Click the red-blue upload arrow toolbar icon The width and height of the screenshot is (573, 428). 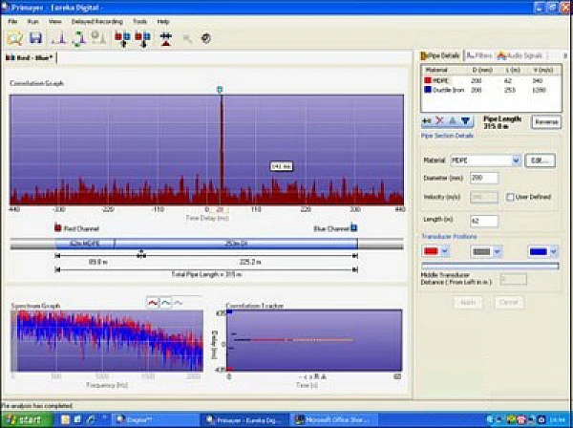[x=121, y=38]
